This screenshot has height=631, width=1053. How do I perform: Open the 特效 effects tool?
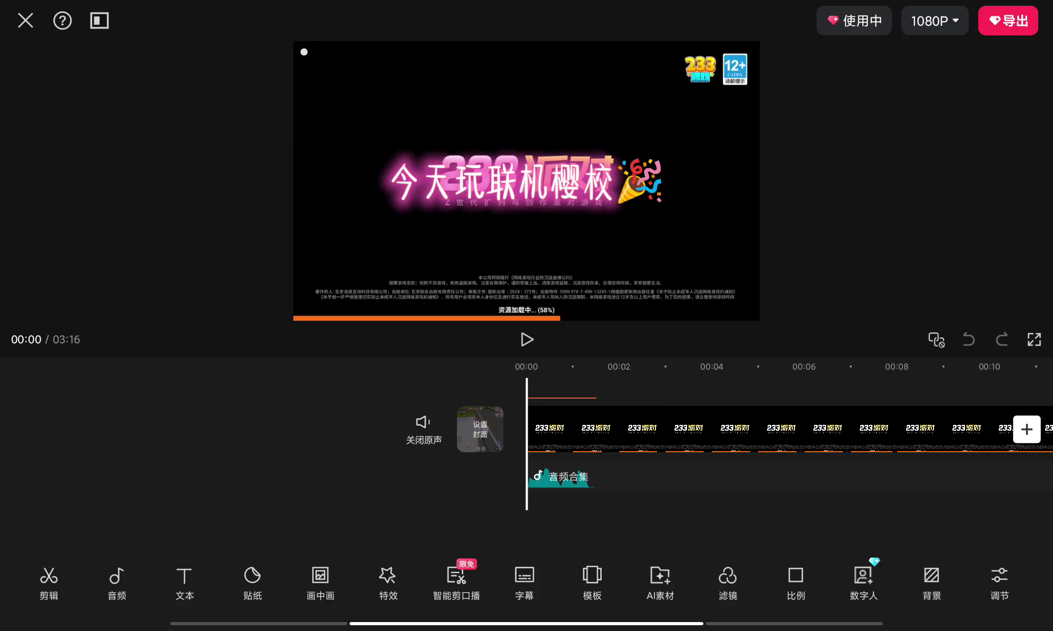tap(388, 583)
